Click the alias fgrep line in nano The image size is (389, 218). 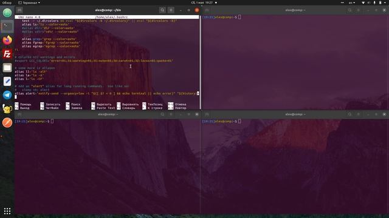(51, 42)
